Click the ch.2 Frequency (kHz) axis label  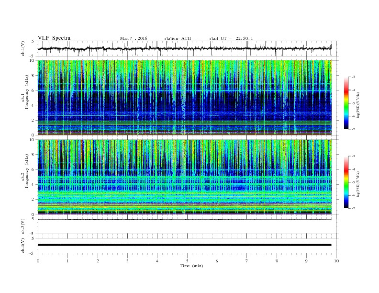coord(25,171)
